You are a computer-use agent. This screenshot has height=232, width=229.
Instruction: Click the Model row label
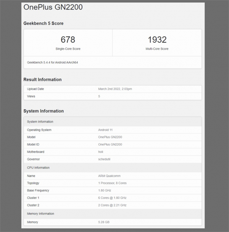tap(31, 137)
